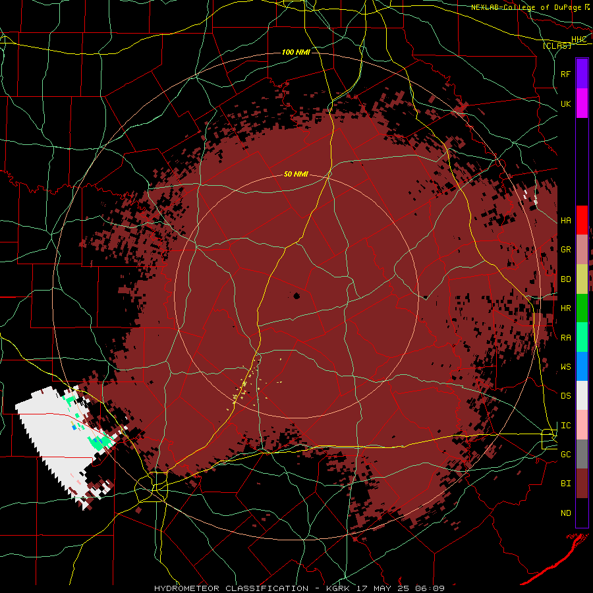The height and width of the screenshot is (593, 593).
Task: Click the DS legend label
Action: [566, 396]
